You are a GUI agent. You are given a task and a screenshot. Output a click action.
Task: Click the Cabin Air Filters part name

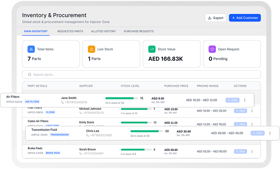(x=38, y=121)
